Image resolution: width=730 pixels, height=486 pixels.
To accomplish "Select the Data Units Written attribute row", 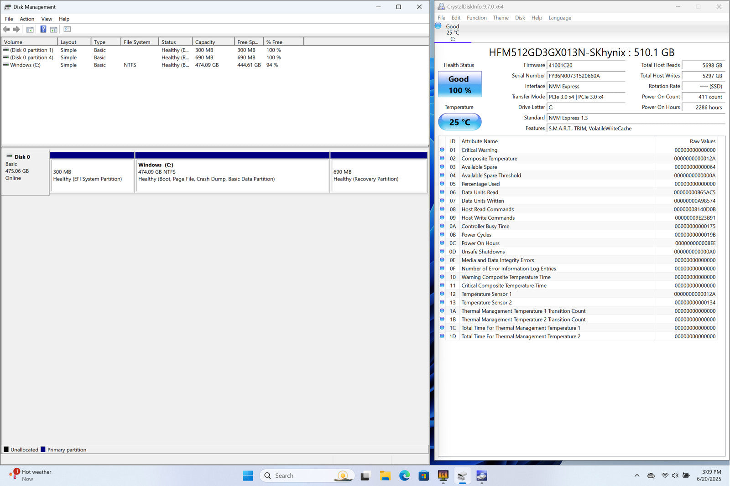I will (578, 201).
